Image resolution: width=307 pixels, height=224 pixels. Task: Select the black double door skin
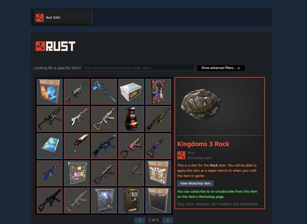[x=158, y=200]
